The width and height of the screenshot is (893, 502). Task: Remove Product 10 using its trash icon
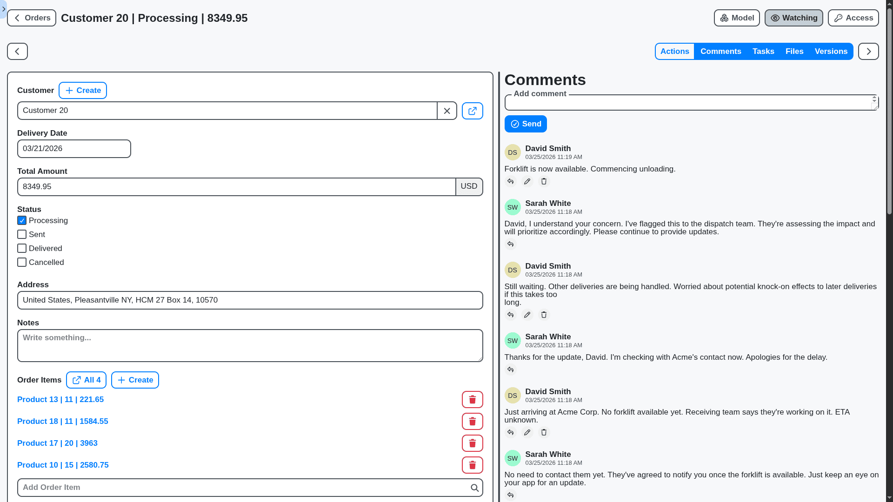point(473,465)
